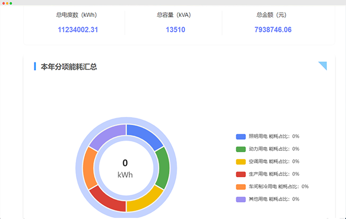Screen dimensions: 346x219
Task: Click the green 动力用电 legend swatch
Action: pyautogui.click(x=241, y=149)
